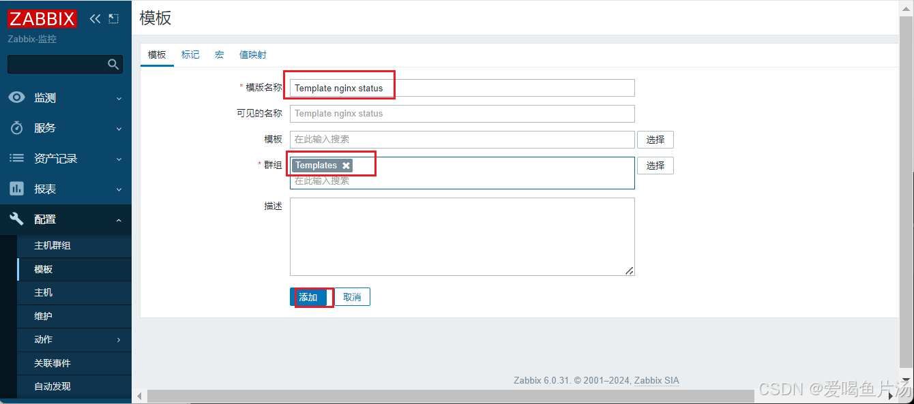The height and width of the screenshot is (404, 914).
Task: Switch to the 模板 tab
Action: click(157, 55)
